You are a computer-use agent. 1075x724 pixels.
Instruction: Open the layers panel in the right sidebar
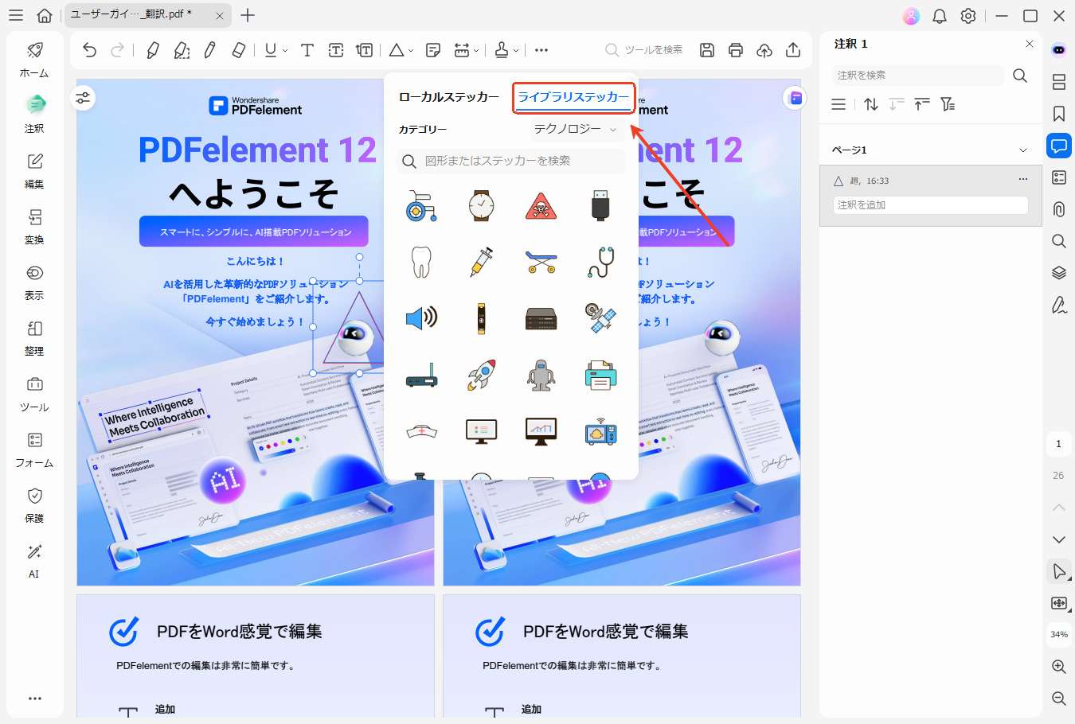point(1058,272)
